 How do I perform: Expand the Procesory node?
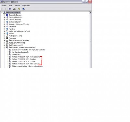tap(5, 38)
